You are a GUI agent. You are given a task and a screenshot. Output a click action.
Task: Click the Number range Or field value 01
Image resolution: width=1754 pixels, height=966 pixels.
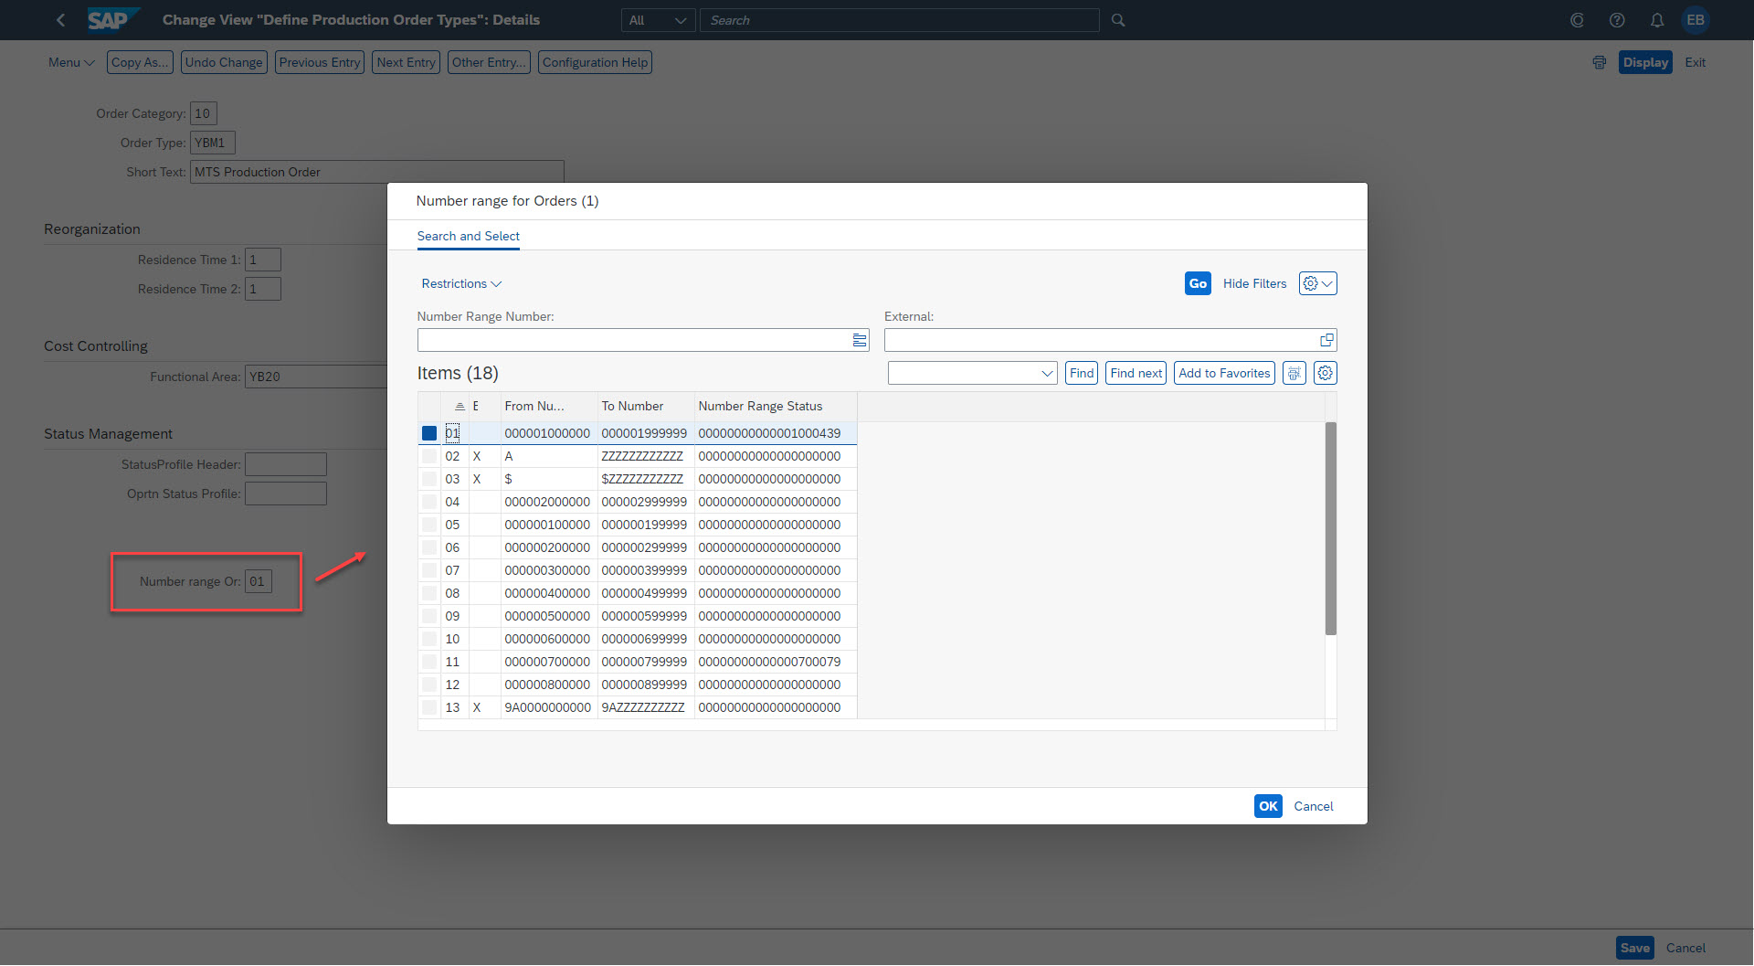pyautogui.click(x=259, y=581)
